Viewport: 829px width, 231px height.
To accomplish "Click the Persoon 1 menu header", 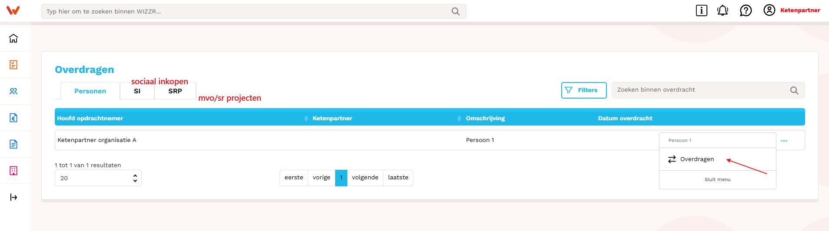I will [x=718, y=140].
